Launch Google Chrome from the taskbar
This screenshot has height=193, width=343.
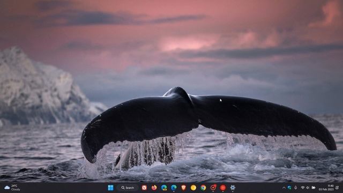[x=203, y=188]
